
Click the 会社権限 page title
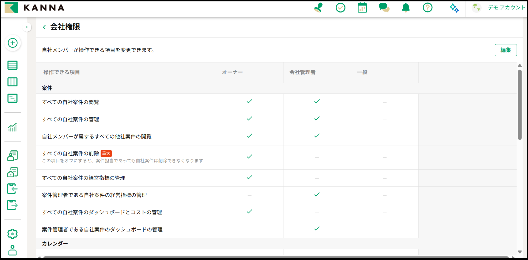65,27
